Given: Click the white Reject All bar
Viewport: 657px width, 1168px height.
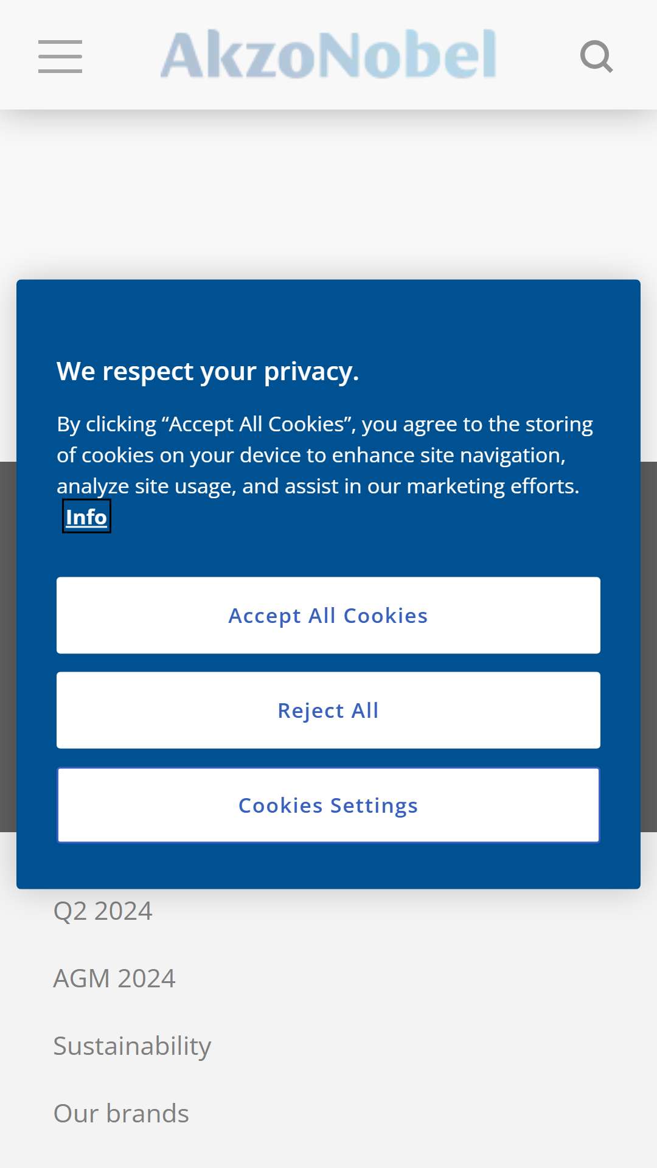Looking at the screenshot, I should [x=328, y=711].
